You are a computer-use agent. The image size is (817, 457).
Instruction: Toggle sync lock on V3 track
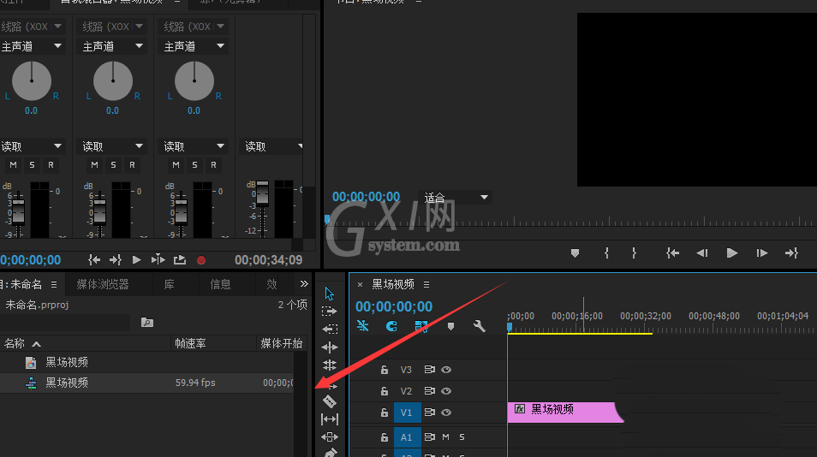click(429, 370)
